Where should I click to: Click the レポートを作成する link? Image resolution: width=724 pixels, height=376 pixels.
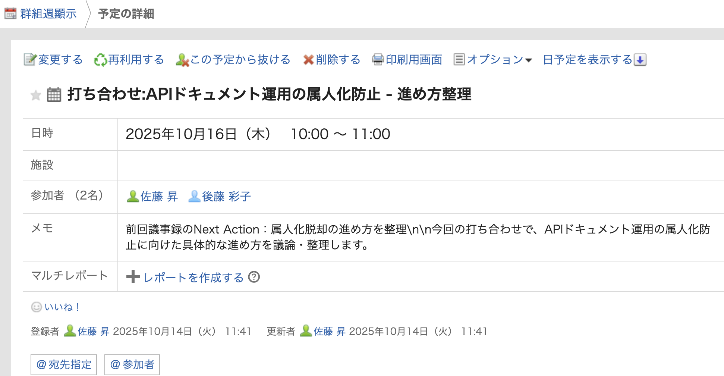(193, 278)
